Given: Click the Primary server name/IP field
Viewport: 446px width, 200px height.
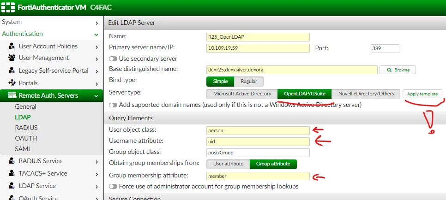Looking at the screenshot, I should pos(258,48).
